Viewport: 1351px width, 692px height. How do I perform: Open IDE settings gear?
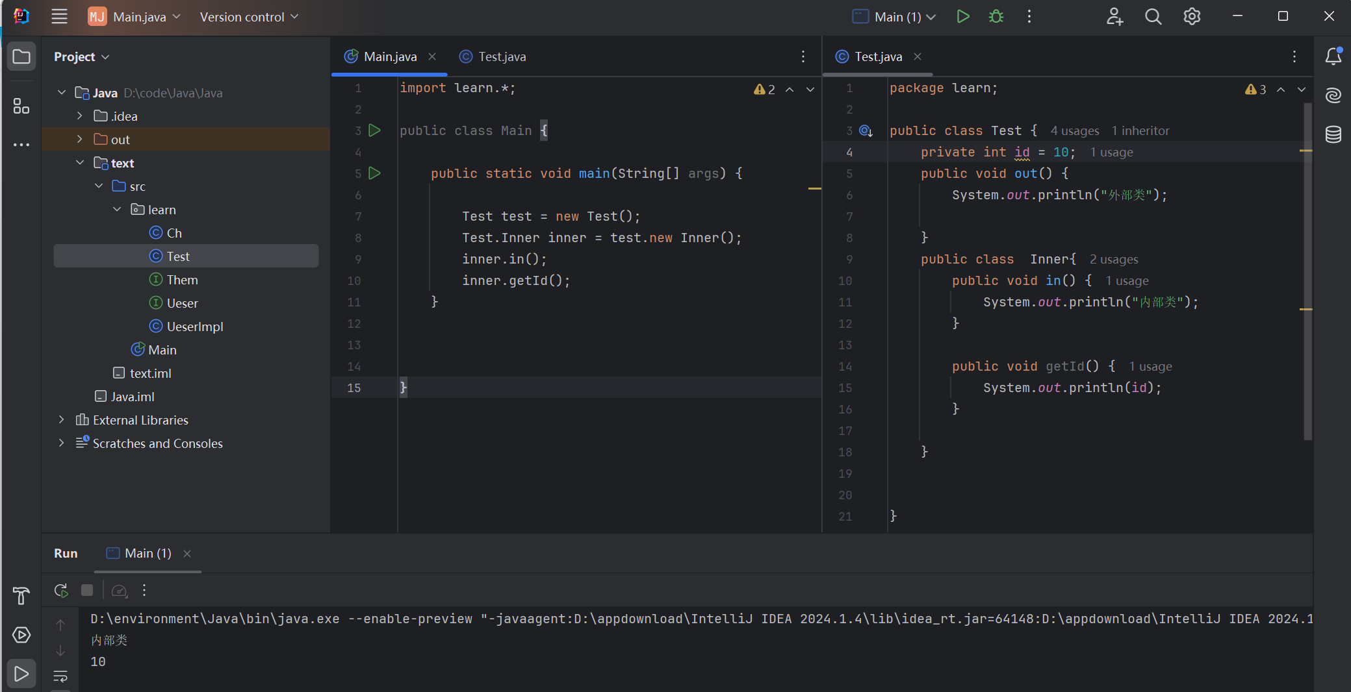tap(1192, 17)
